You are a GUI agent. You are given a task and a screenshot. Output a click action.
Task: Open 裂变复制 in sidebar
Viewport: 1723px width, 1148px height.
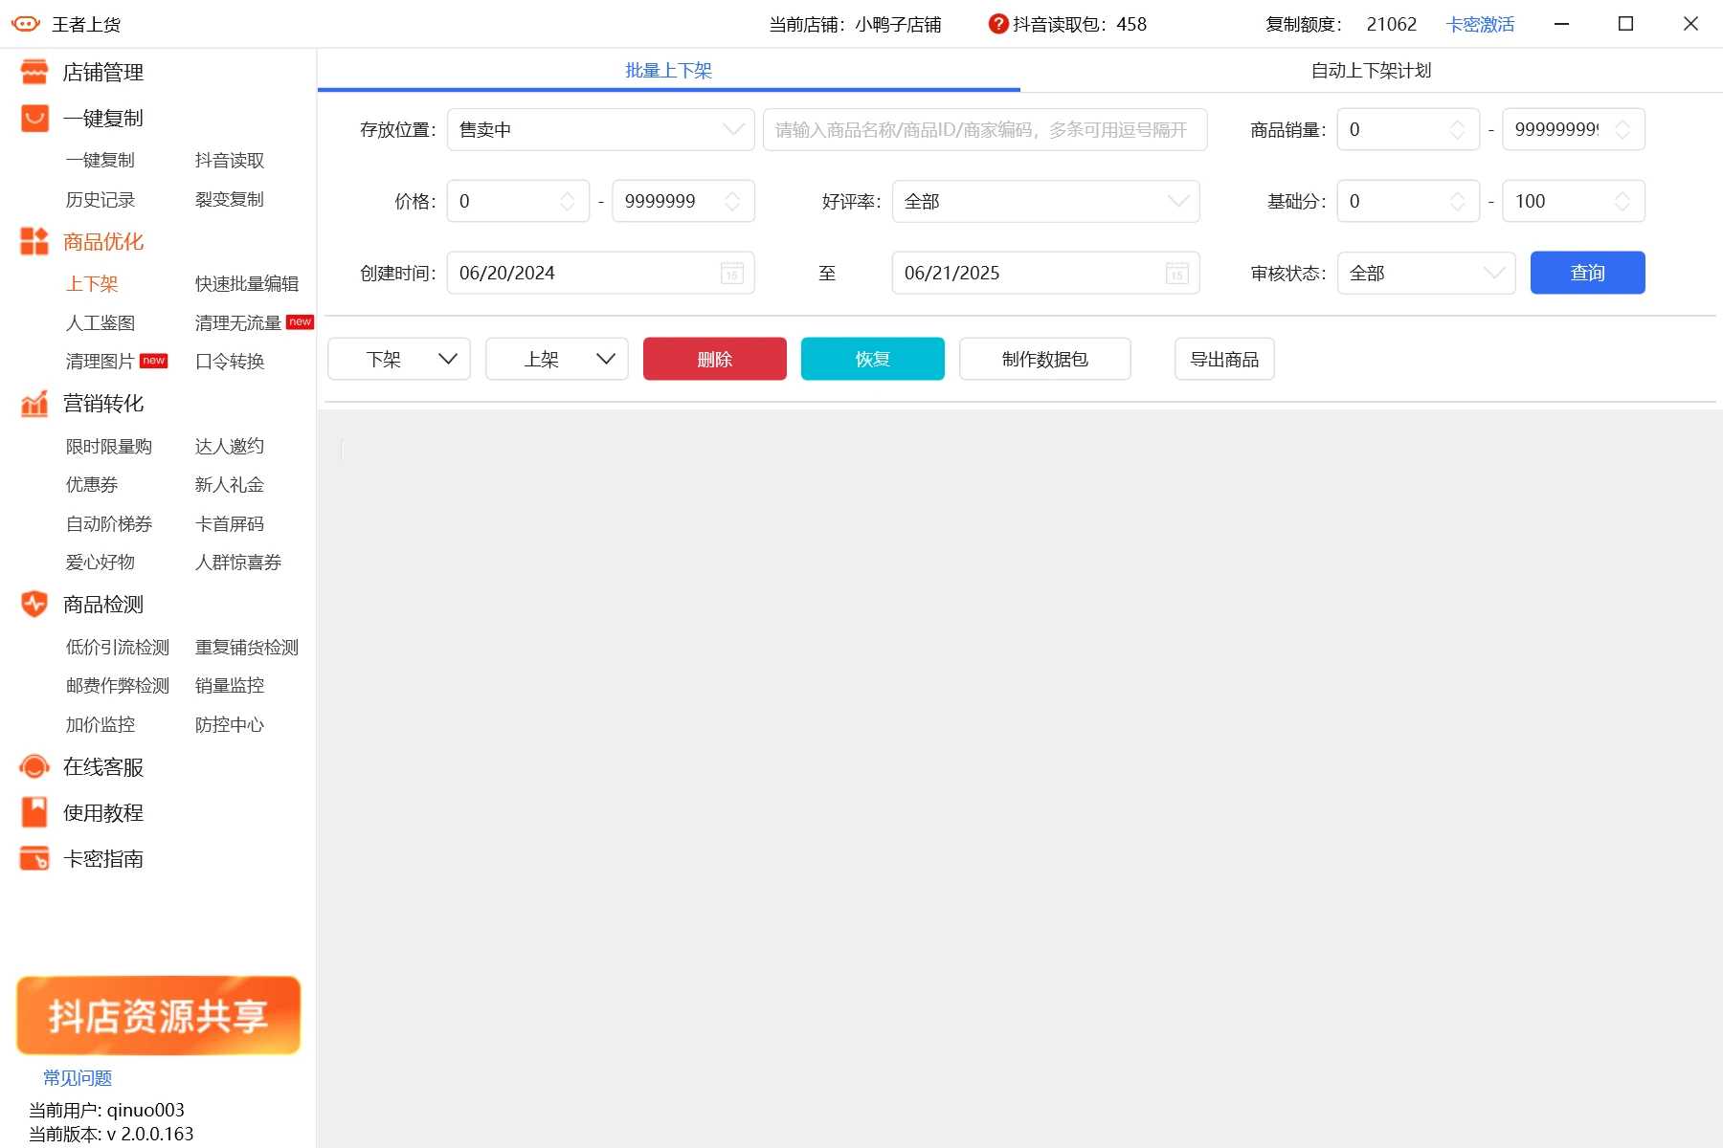click(230, 200)
